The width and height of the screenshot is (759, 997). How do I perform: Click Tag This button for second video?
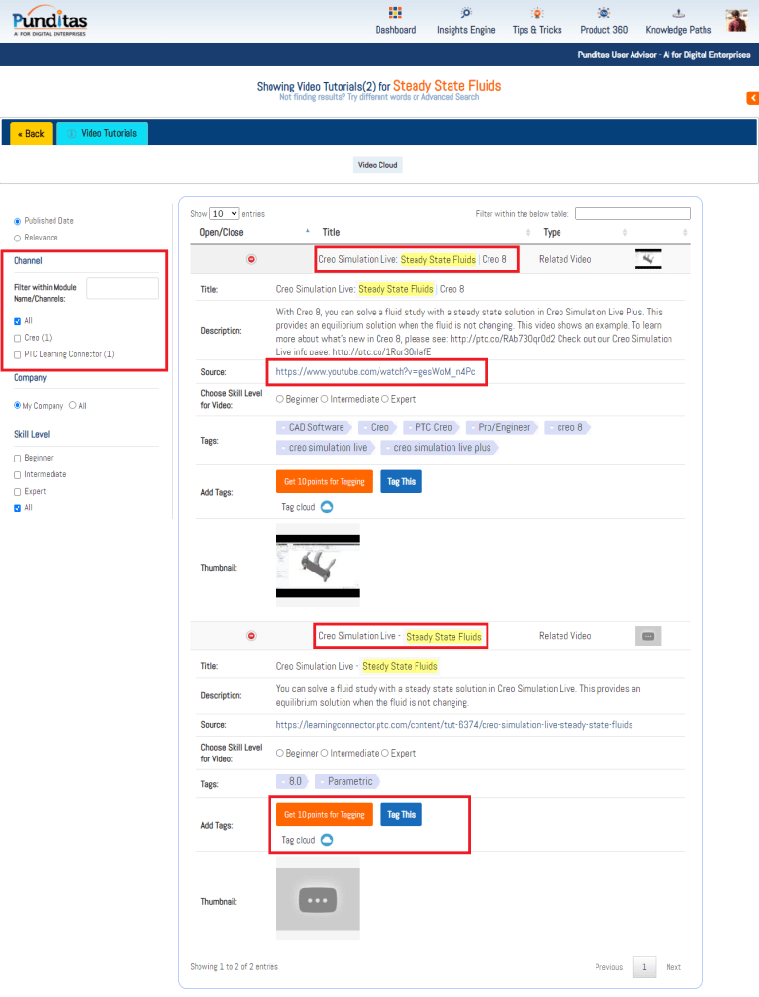click(401, 815)
